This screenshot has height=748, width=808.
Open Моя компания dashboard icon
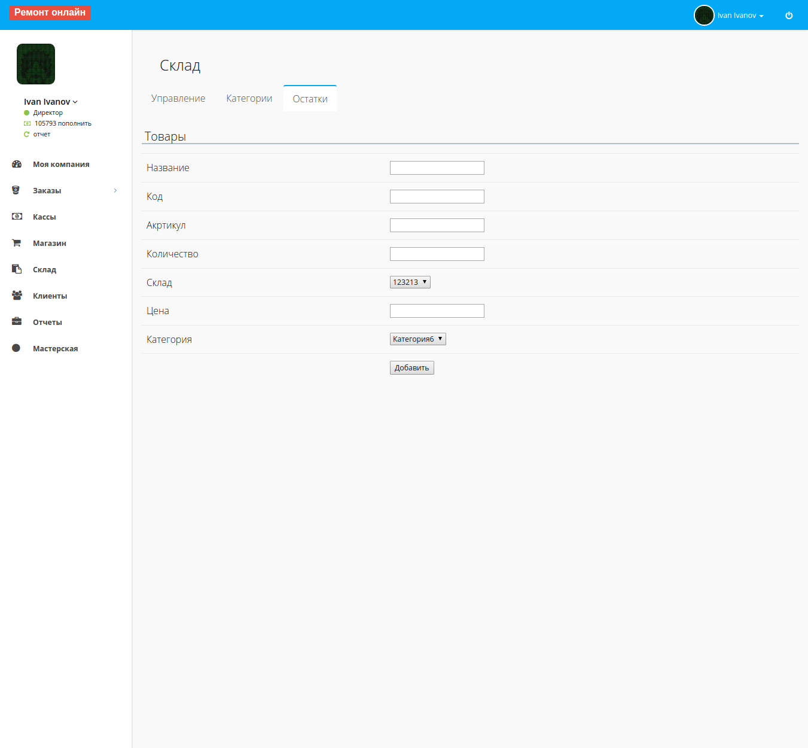click(x=17, y=164)
